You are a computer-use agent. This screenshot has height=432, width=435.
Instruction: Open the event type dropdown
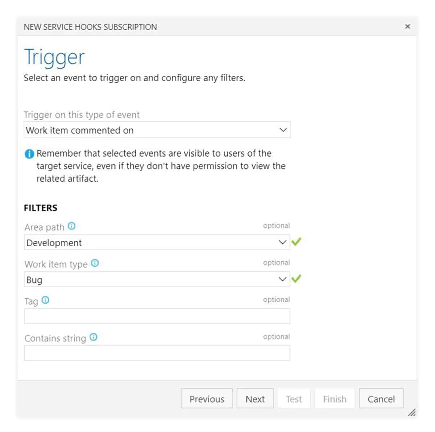[x=157, y=130]
